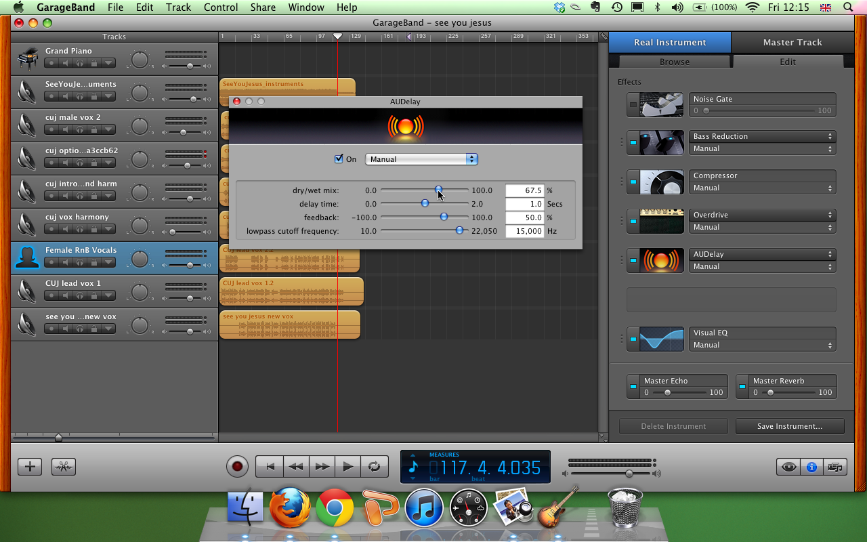The height and width of the screenshot is (542, 867).
Task: Open Spotlight search magnifier
Action: pyautogui.click(x=848, y=7)
